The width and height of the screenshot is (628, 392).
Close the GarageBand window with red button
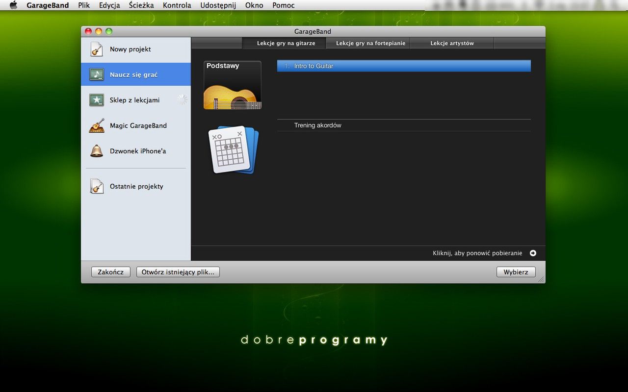[x=88, y=31]
